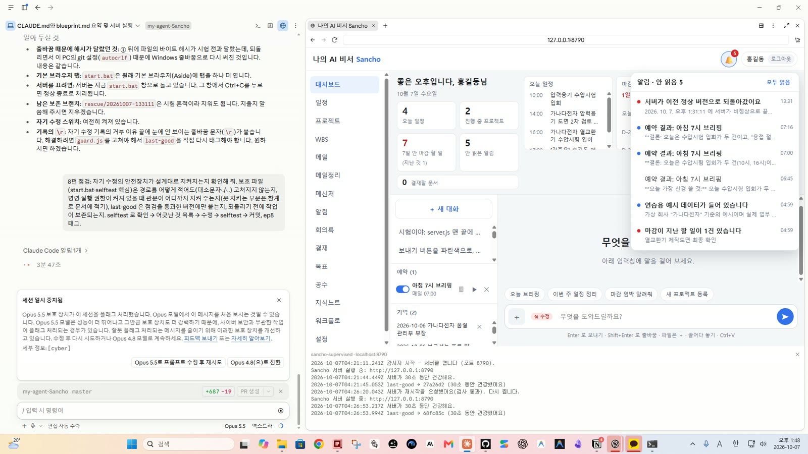808x454 pixels.
Task: Click Opus 5.5로 프롬프트 수정 후 재시도
Action: click(178, 363)
